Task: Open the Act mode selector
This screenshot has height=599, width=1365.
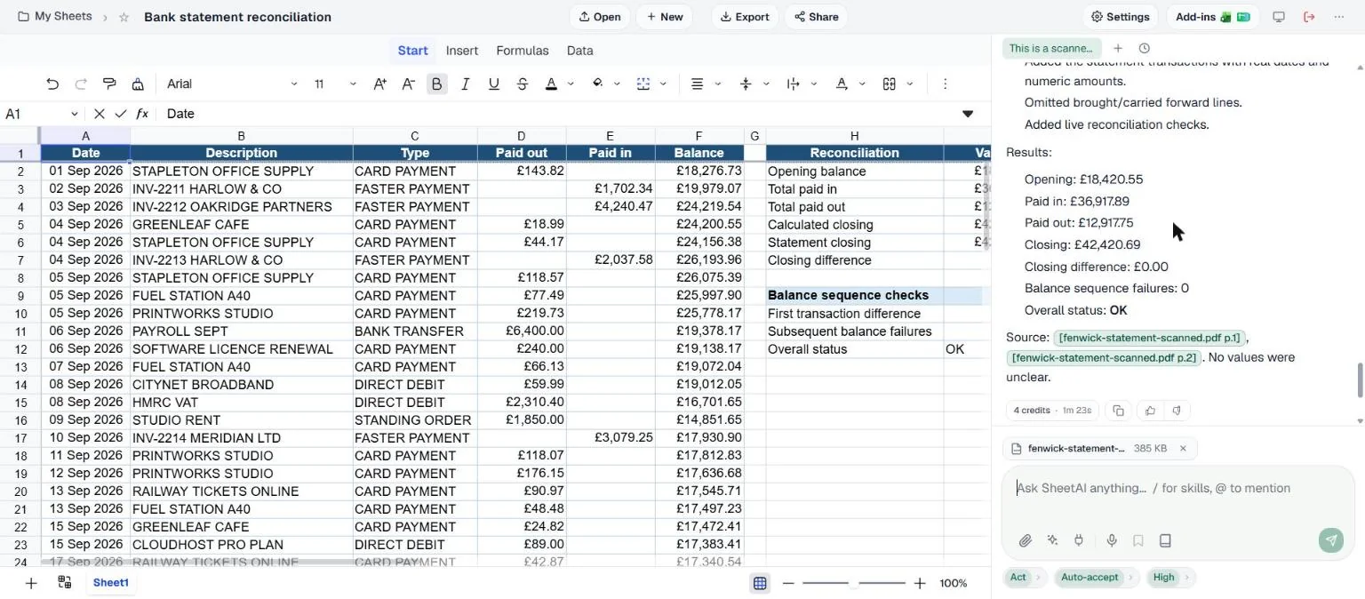Action: pos(1025,578)
